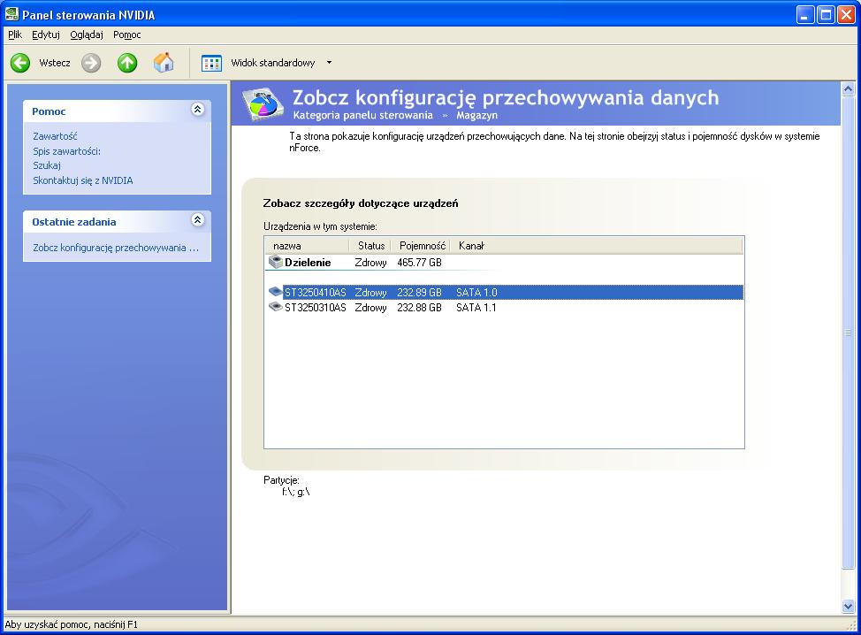The width and height of the screenshot is (861, 635).
Task: Click the ST3250310AS drive icon
Action: coord(275,307)
